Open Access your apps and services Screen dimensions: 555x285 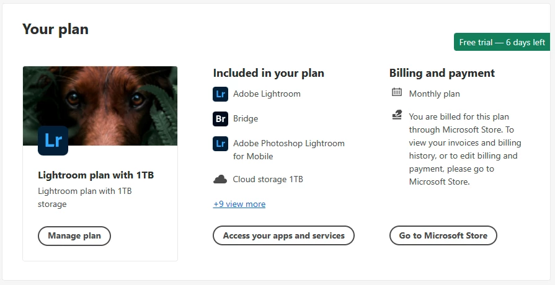tap(283, 235)
